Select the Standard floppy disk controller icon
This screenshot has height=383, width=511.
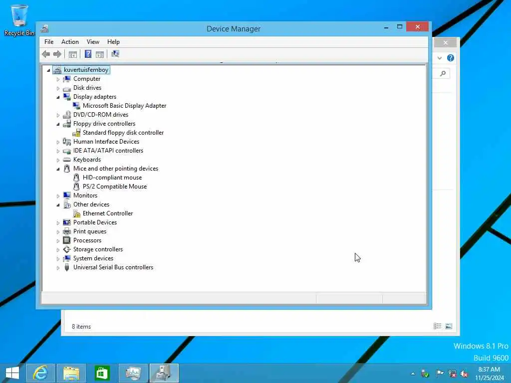click(x=76, y=133)
